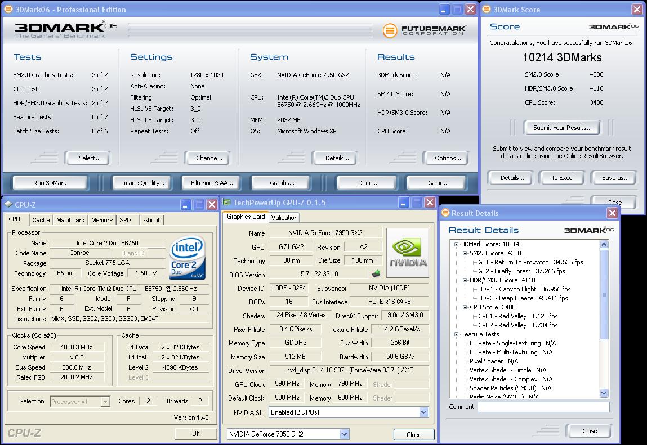Switch to the Memory tab in CPU-Z
Image resolution: width=647 pixels, height=445 pixels.
pos(102,220)
